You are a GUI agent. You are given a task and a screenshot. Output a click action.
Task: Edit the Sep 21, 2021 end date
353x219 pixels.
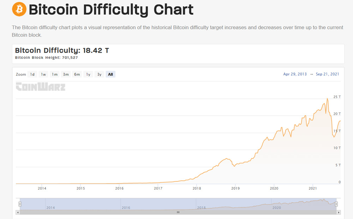point(328,74)
